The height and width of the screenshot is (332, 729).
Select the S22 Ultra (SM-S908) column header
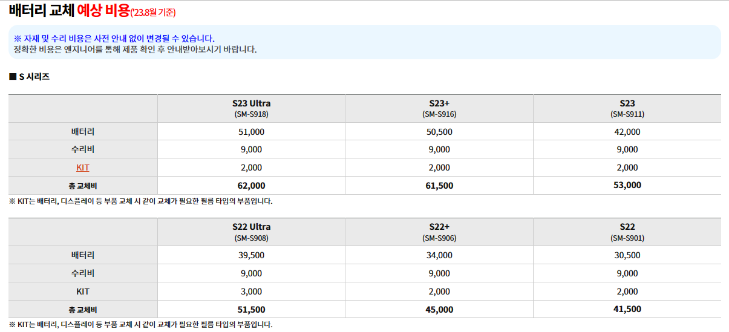pyautogui.click(x=251, y=232)
